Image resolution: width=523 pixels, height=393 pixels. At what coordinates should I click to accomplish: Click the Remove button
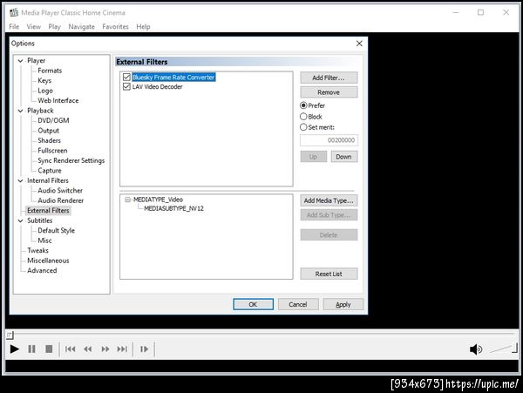click(x=329, y=92)
